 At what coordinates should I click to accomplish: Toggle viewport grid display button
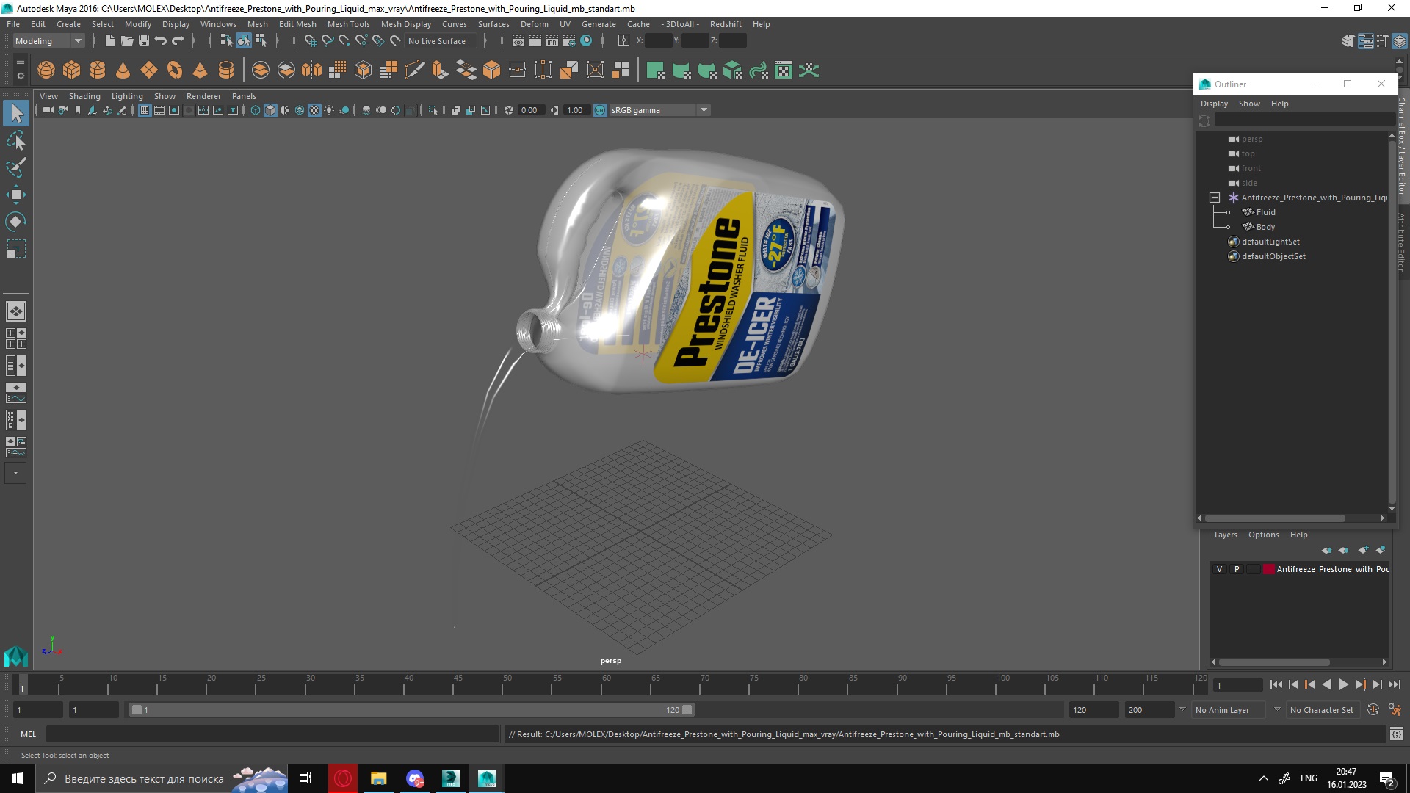[x=145, y=110]
